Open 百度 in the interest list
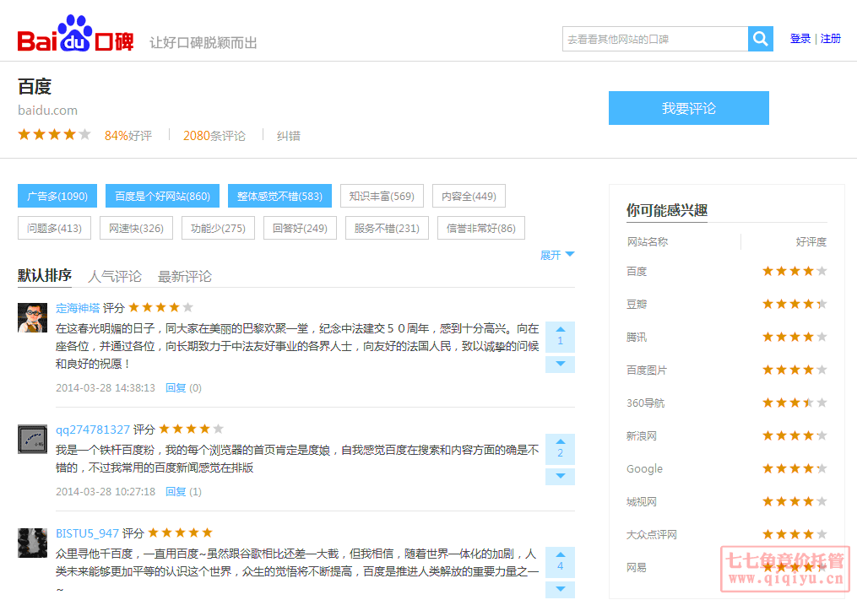This screenshot has height=600, width=857. (636, 272)
